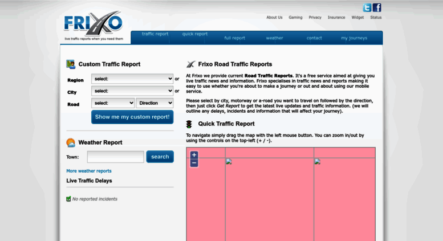Switch to the quick report tab
Image resolution: width=443 pixels, height=241 pixels.
point(195,34)
